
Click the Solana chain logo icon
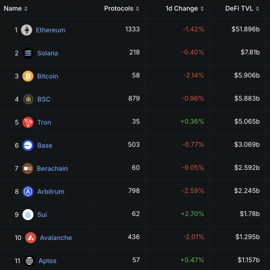click(x=28, y=53)
